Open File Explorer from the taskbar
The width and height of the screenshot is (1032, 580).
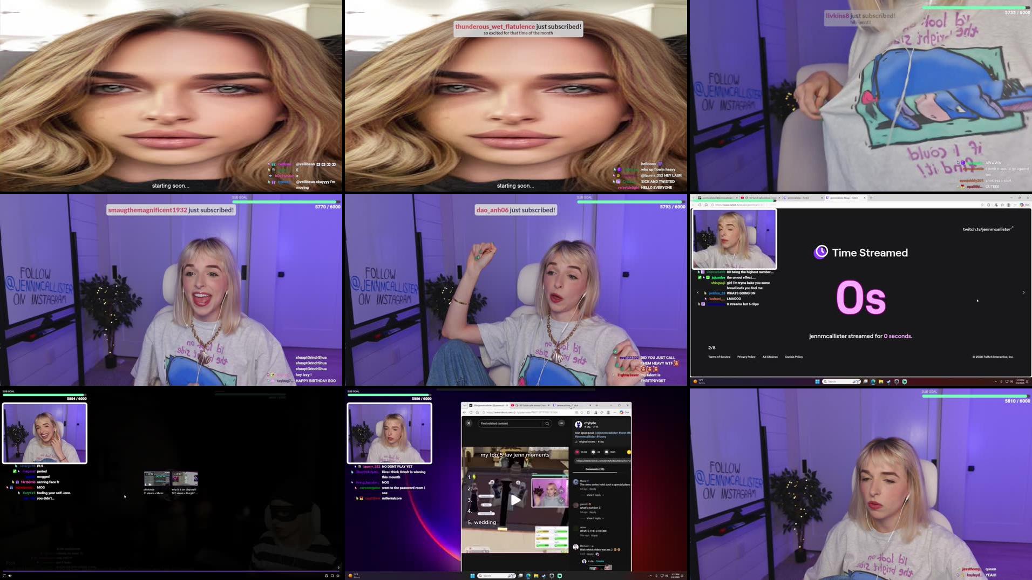click(x=536, y=576)
